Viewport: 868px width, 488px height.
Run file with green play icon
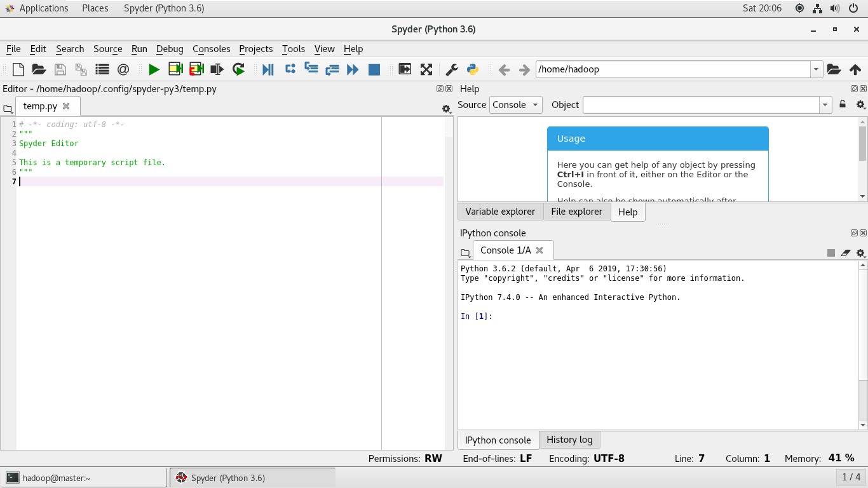point(154,69)
